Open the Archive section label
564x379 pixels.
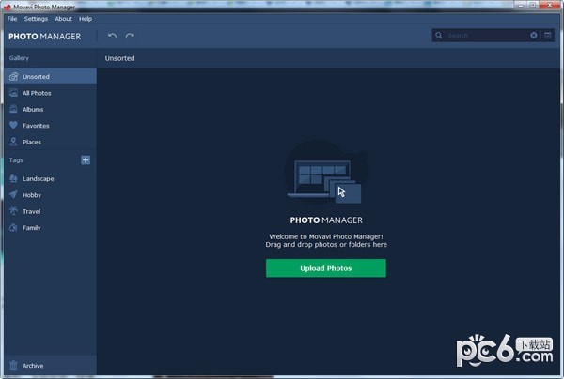tap(33, 366)
